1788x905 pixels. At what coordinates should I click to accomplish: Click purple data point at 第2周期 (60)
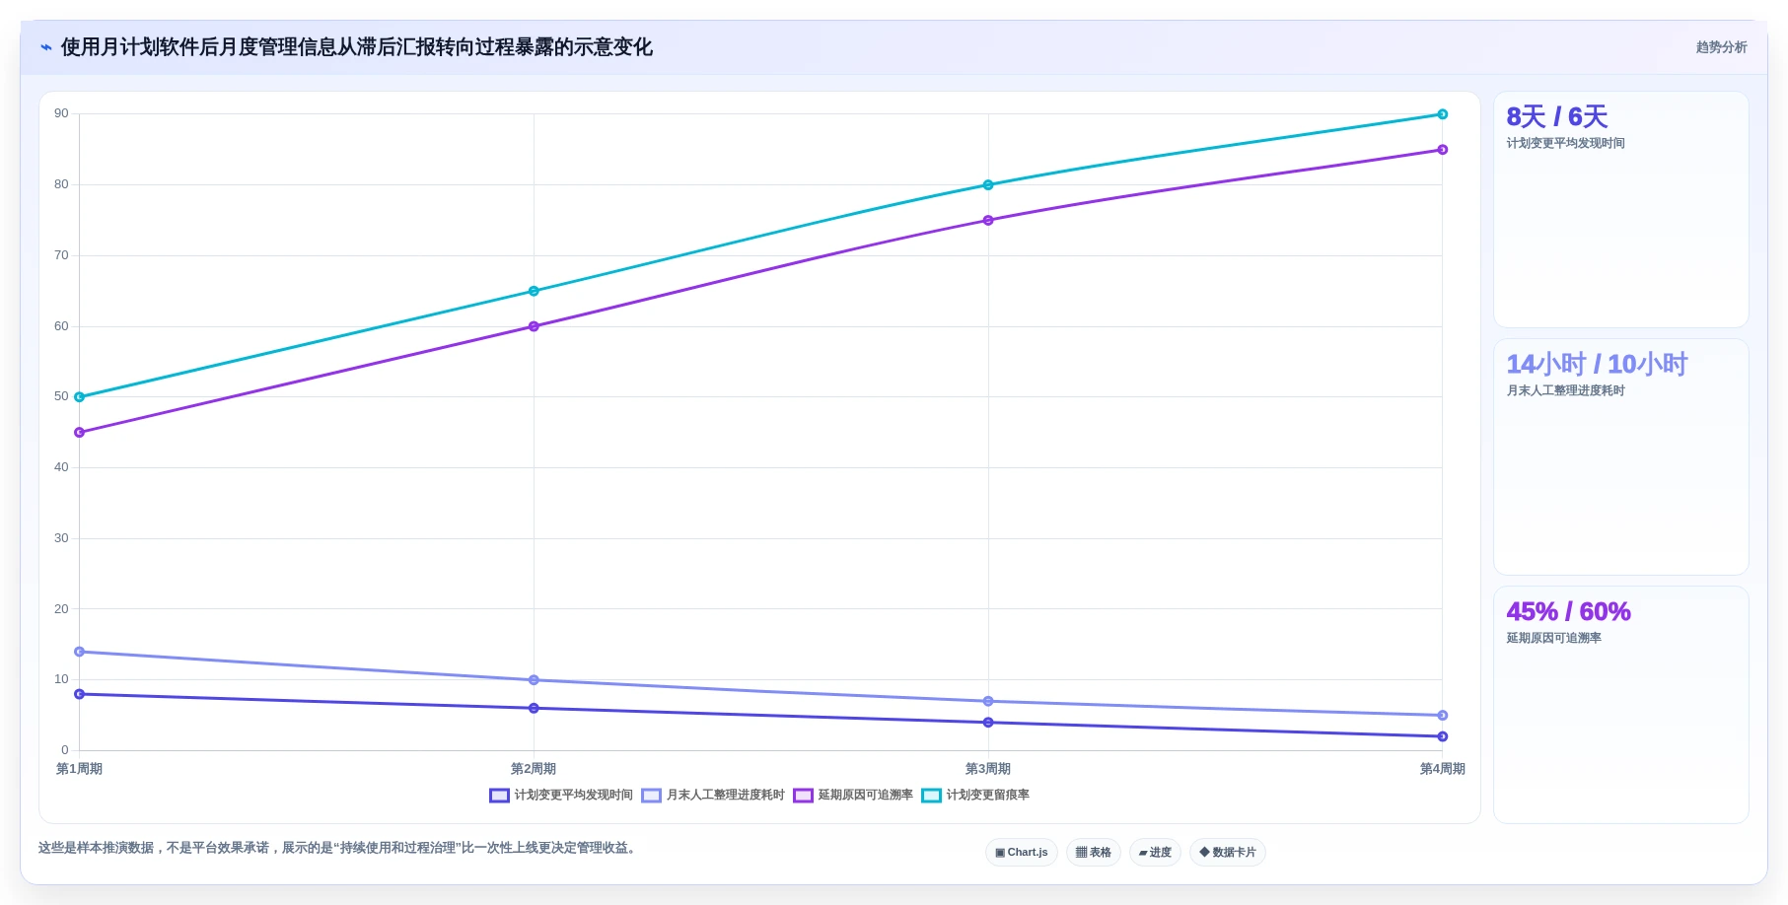point(534,326)
